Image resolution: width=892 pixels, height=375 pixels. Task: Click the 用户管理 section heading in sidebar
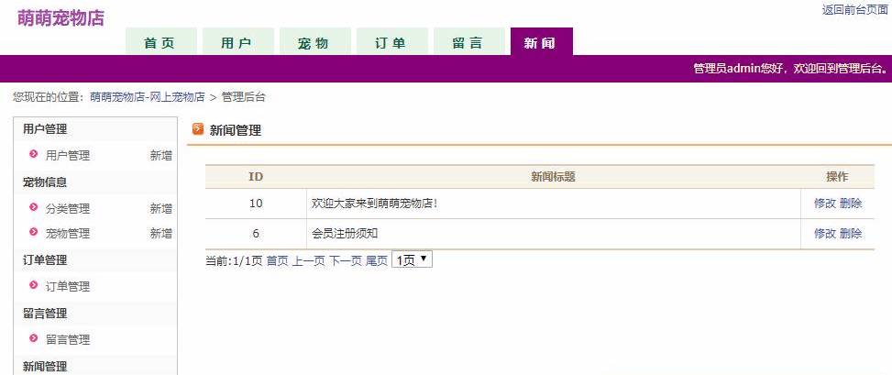click(x=45, y=129)
